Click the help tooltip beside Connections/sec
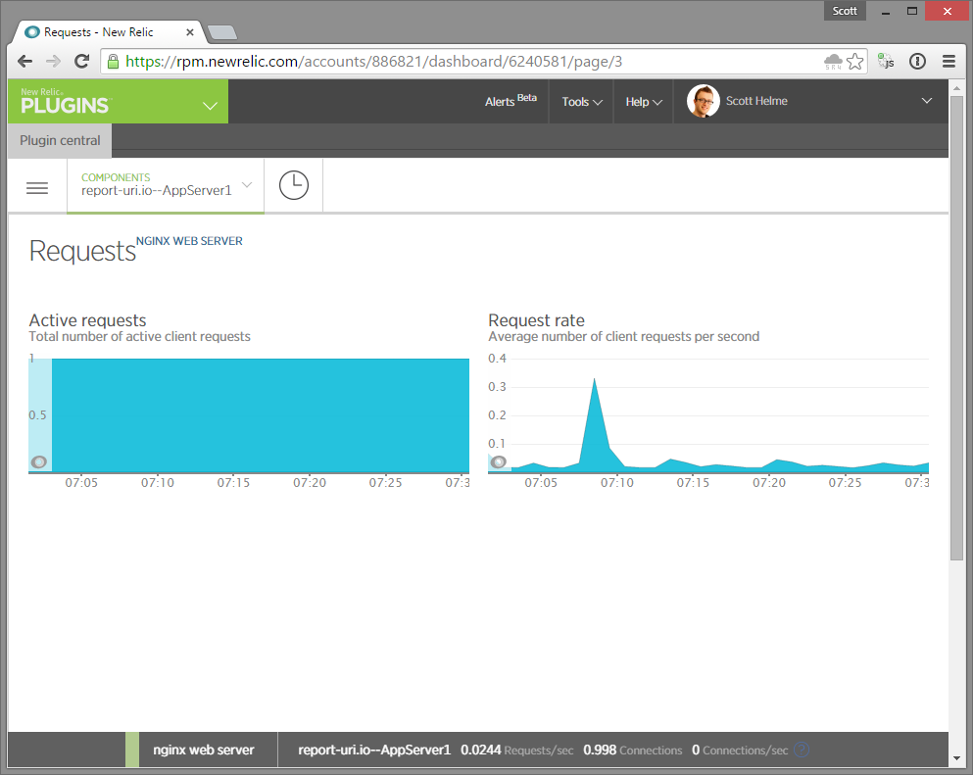 click(x=801, y=750)
